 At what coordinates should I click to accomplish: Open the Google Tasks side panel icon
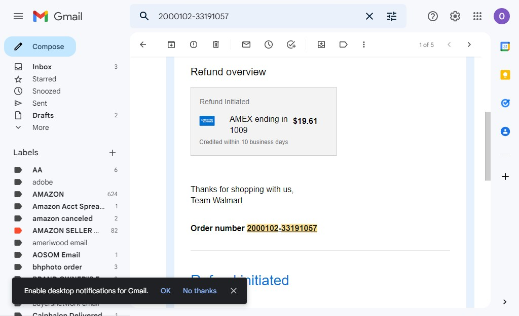click(x=505, y=103)
